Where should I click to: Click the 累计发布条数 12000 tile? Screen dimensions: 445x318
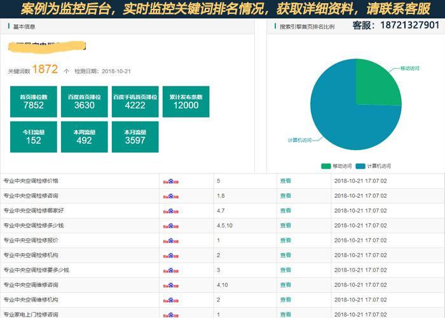pos(186,102)
